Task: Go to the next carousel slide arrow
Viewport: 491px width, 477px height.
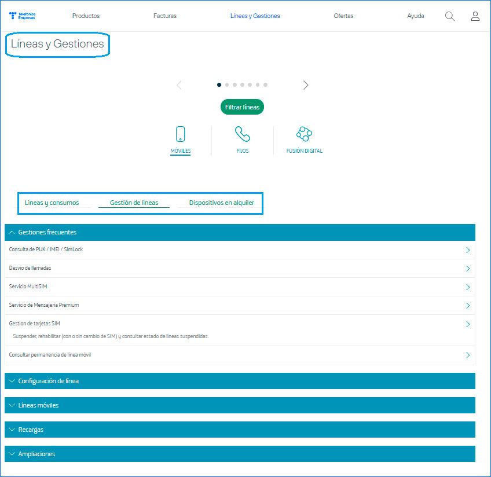Action: click(x=306, y=85)
